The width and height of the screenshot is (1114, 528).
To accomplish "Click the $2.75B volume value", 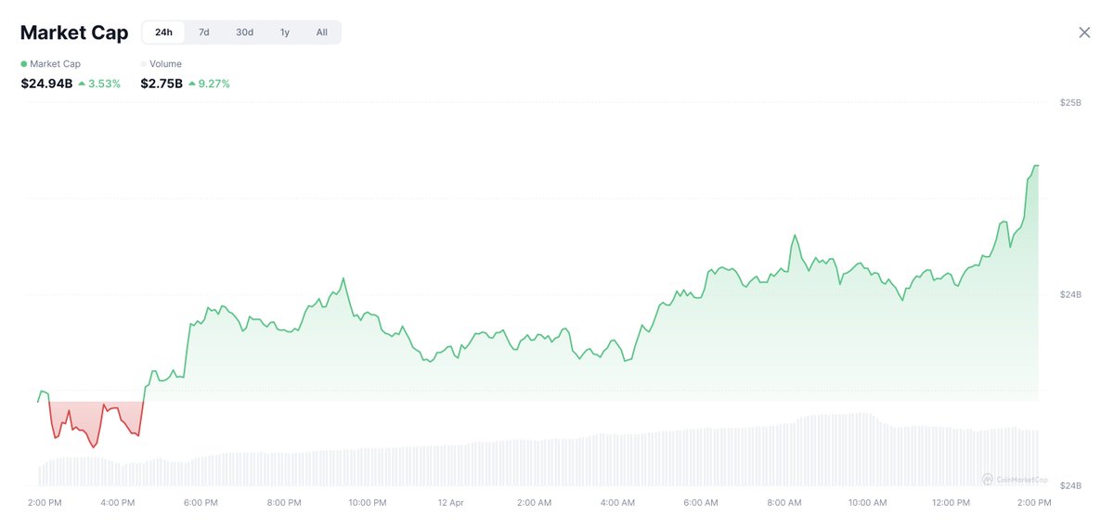I will click(x=162, y=84).
